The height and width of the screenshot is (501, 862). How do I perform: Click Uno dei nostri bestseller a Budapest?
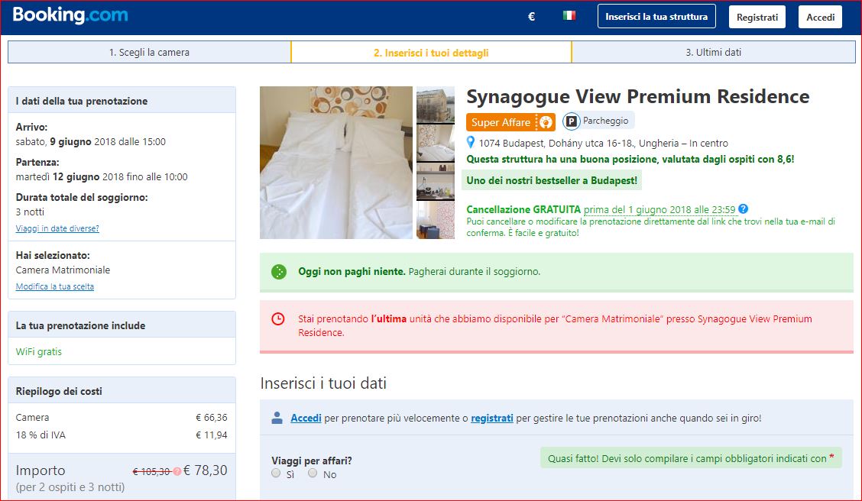[552, 180]
